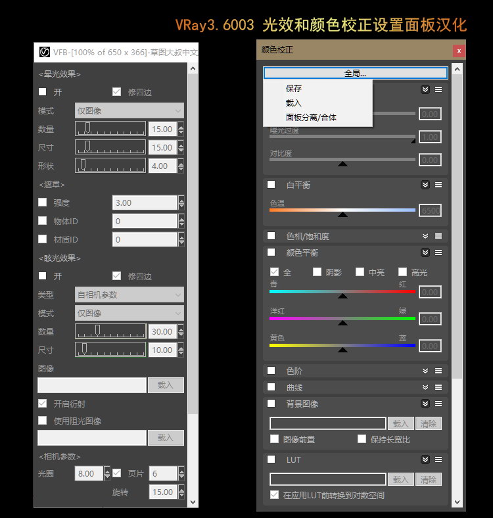
Task: Toggle 修四边 checkbox under 眩光效果
Action: pos(116,276)
